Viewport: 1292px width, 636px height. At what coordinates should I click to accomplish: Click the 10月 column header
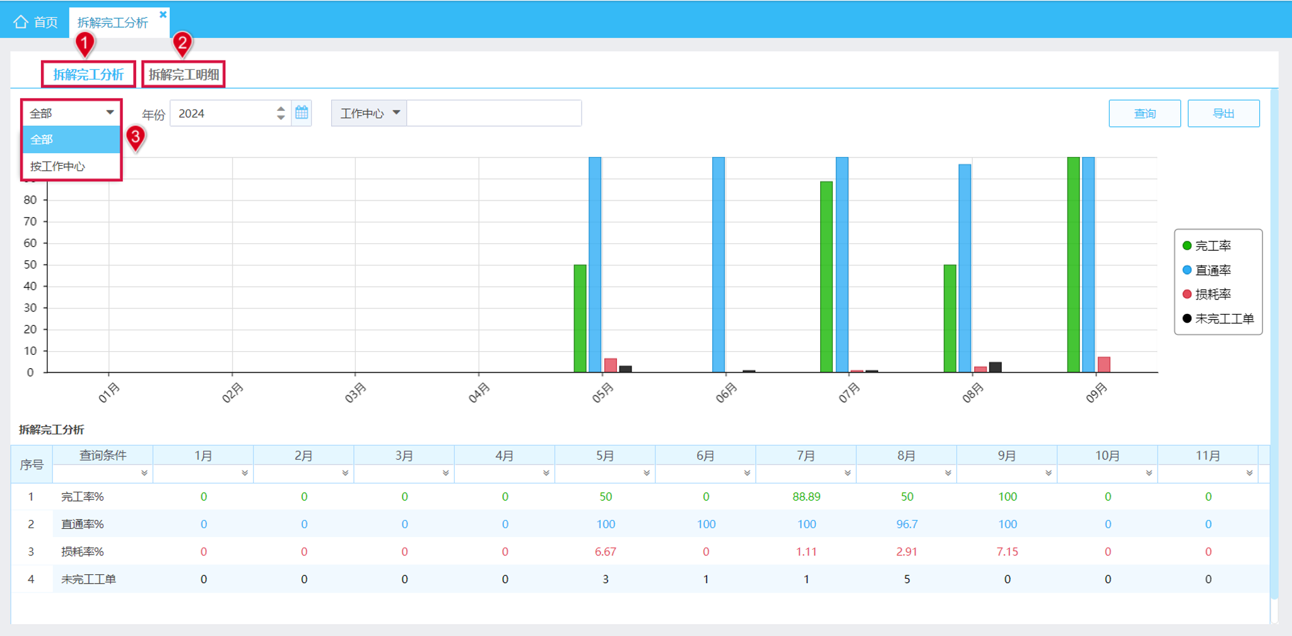1107,455
